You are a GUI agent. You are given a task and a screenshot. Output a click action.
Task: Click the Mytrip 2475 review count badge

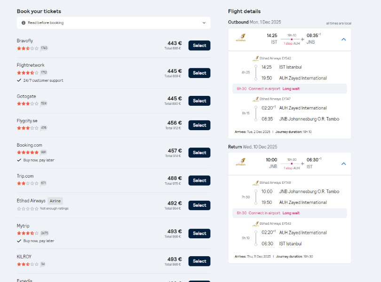45,233
